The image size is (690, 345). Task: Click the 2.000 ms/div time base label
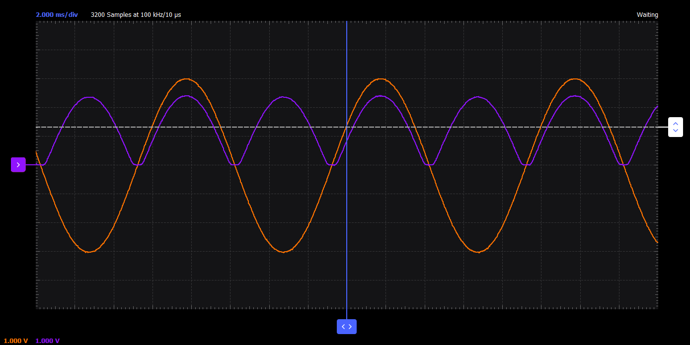[x=57, y=14]
